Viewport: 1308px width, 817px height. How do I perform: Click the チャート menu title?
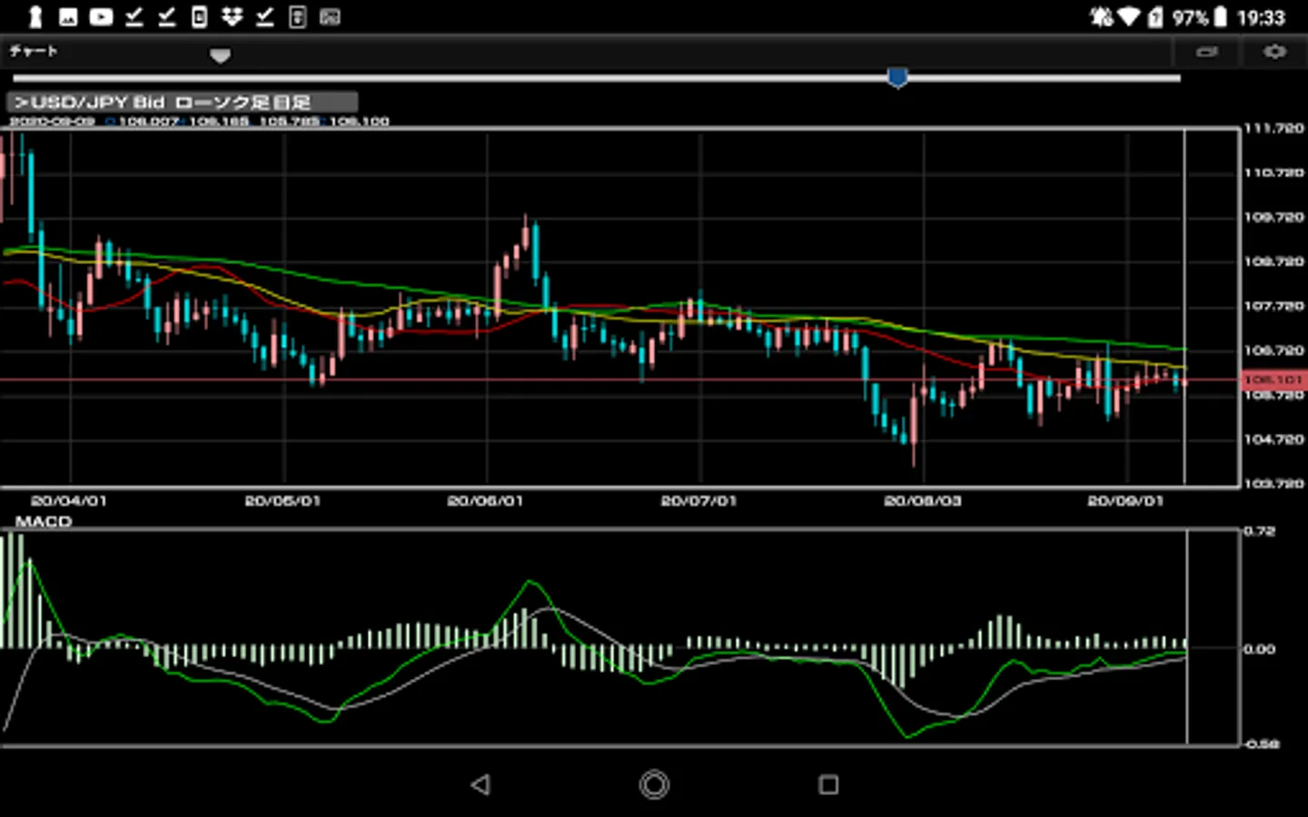34,51
